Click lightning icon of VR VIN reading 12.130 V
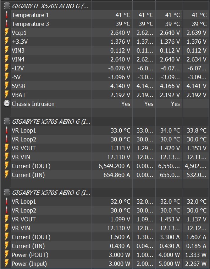This screenshot has height=269, width=210. (x=6, y=228)
